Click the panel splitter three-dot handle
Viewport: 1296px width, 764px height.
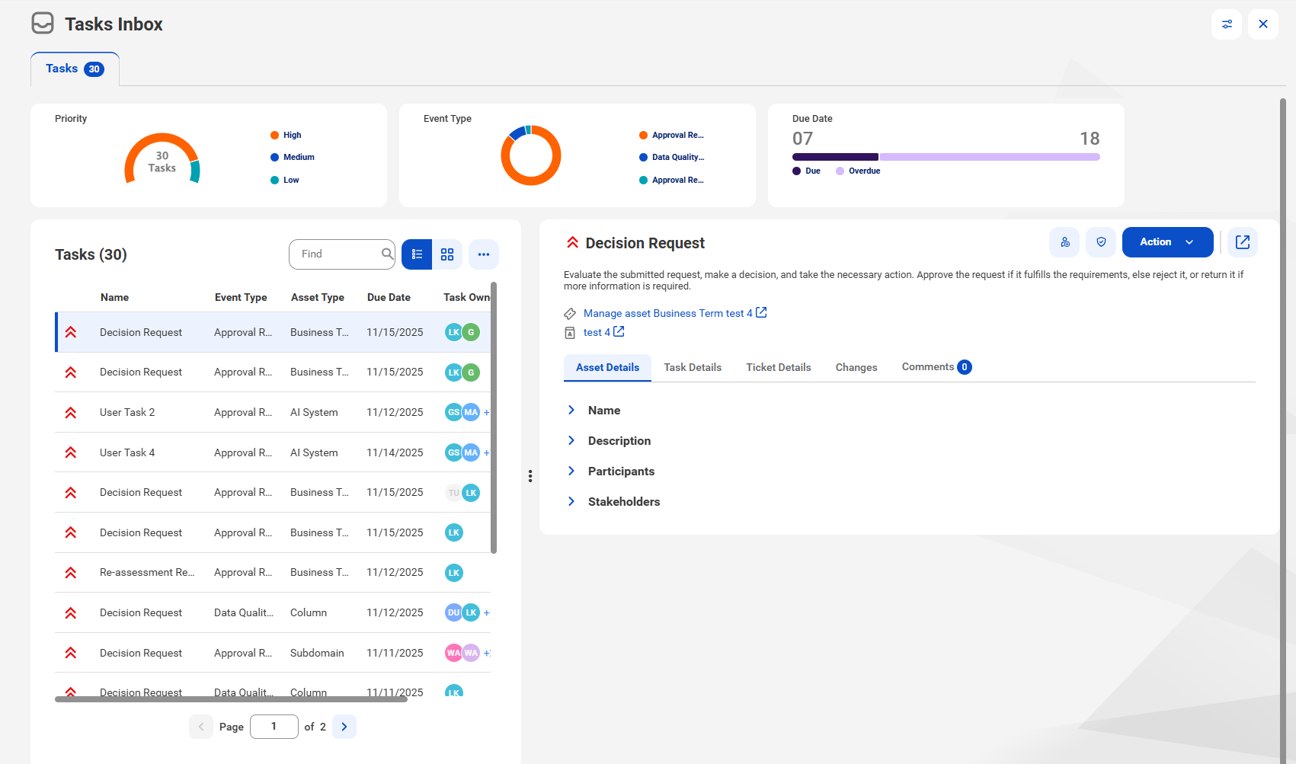click(530, 476)
